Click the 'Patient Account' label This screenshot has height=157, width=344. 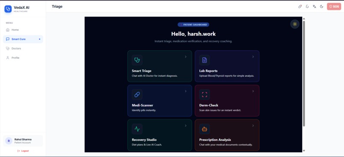tap(23, 143)
